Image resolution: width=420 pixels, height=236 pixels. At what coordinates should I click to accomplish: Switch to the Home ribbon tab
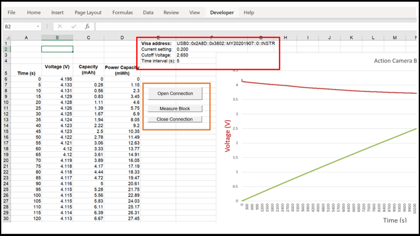click(x=34, y=12)
